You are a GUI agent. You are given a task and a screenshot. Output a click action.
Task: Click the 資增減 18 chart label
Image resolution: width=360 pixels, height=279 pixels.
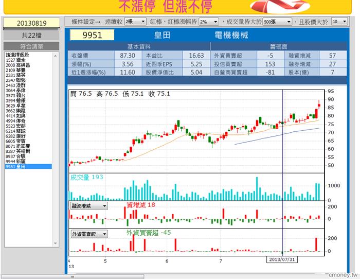point(141,205)
